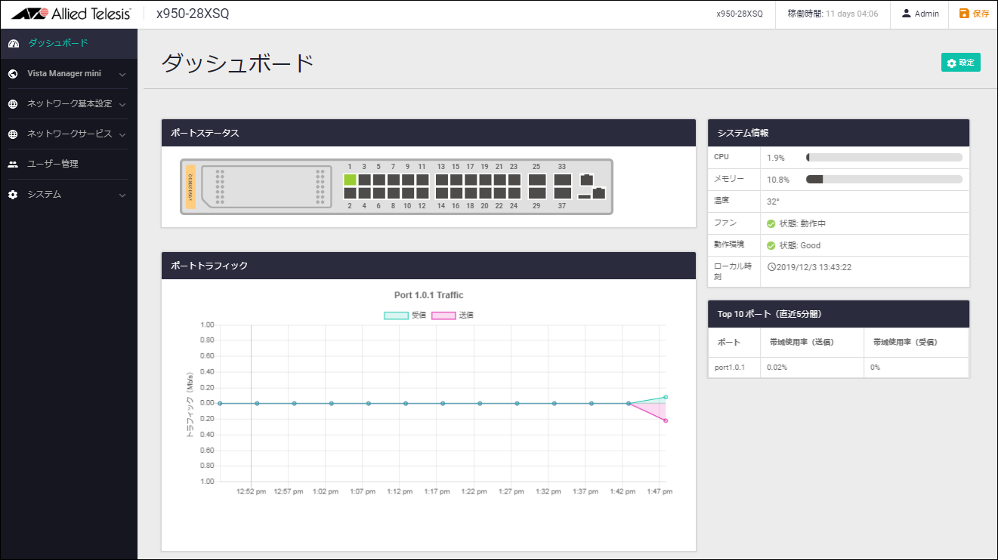Screen dimensions: 998x560
Task: Click the dashboard gauge icon in sidebar
Action: (x=13, y=44)
